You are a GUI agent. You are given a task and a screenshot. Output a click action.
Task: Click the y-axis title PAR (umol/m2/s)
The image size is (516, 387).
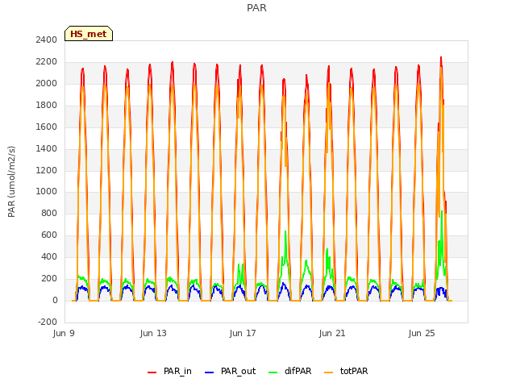pyautogui.click(x=11, y=181)
